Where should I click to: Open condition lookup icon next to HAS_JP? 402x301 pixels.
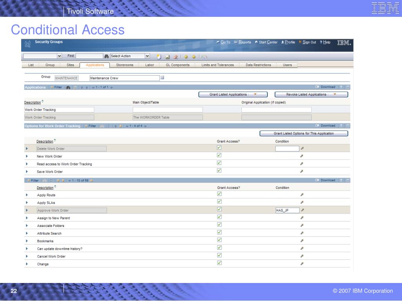(x=303, y=210)
